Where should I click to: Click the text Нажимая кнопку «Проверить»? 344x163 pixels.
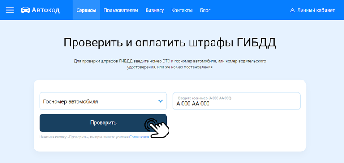tap(64, 137)
